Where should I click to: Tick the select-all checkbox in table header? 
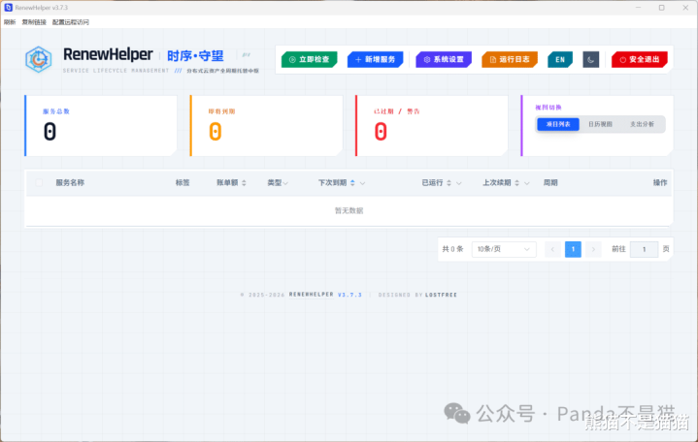pos(39,182)
